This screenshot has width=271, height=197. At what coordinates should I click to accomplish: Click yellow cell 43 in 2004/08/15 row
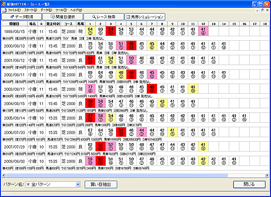(x=162, y=103)
